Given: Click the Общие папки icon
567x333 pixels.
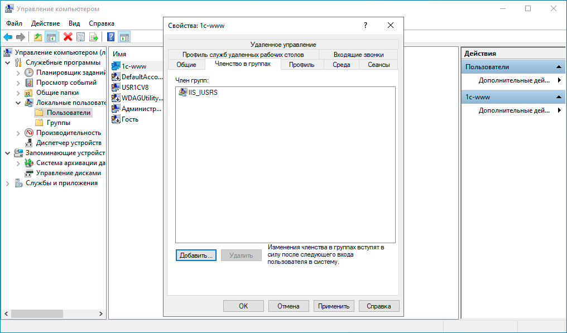Looking at the screenshot, I should (29, 93).
